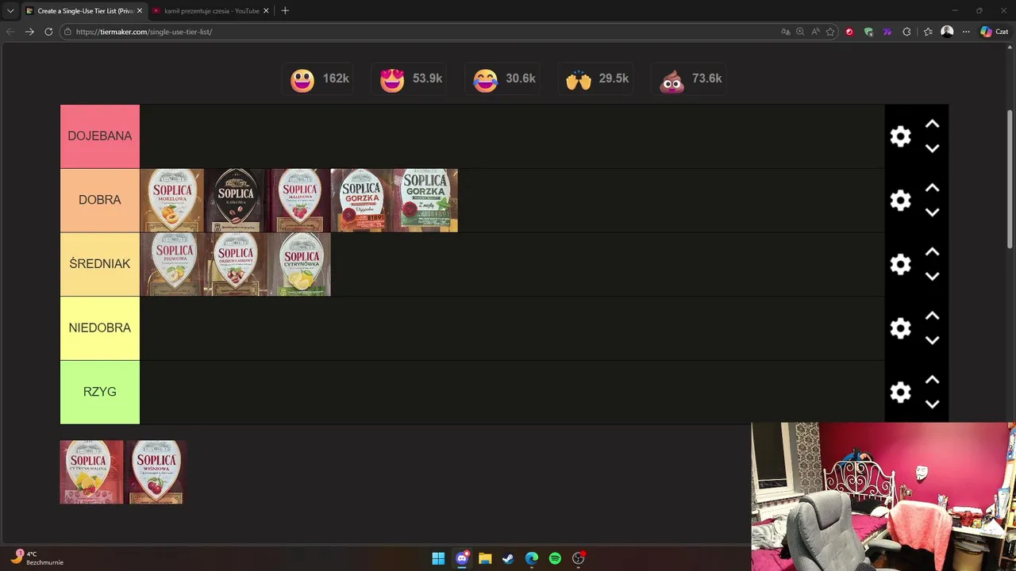
Task: Open the purple 7TV extension icon
Action: click(x=887, y=32)
